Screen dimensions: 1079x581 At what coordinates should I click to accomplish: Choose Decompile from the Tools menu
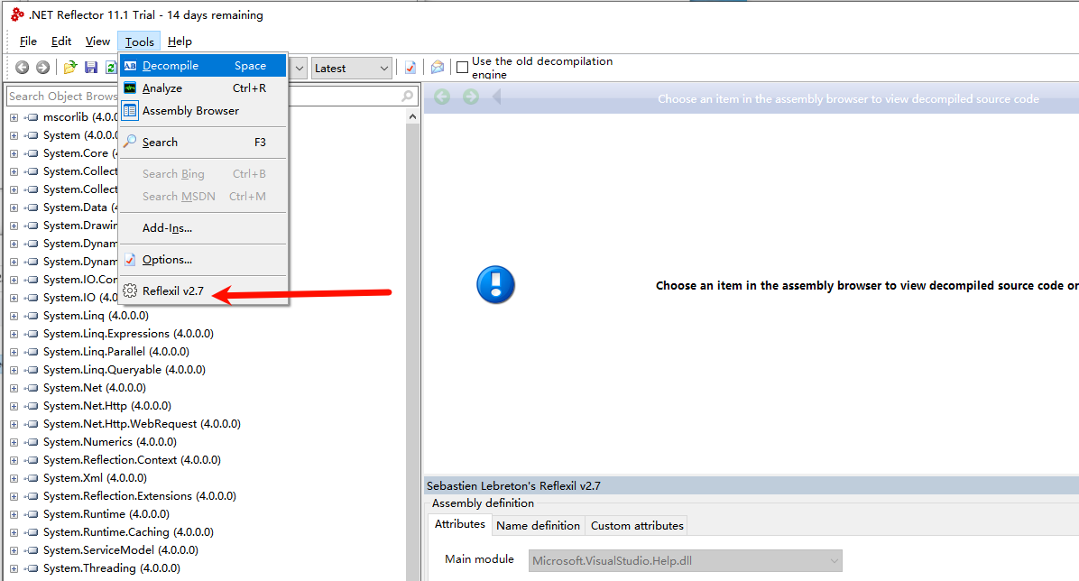point(203,65)
